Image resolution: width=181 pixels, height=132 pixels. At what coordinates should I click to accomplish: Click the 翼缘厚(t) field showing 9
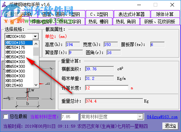coord(76,53)
